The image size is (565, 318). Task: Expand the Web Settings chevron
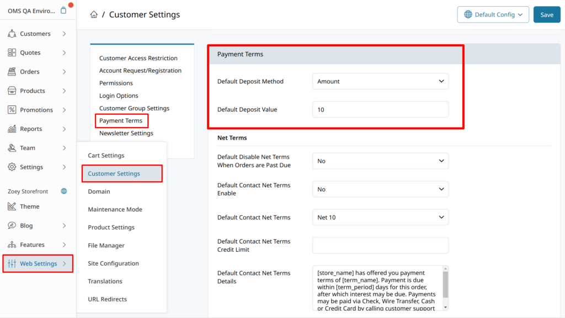point(64,263)
